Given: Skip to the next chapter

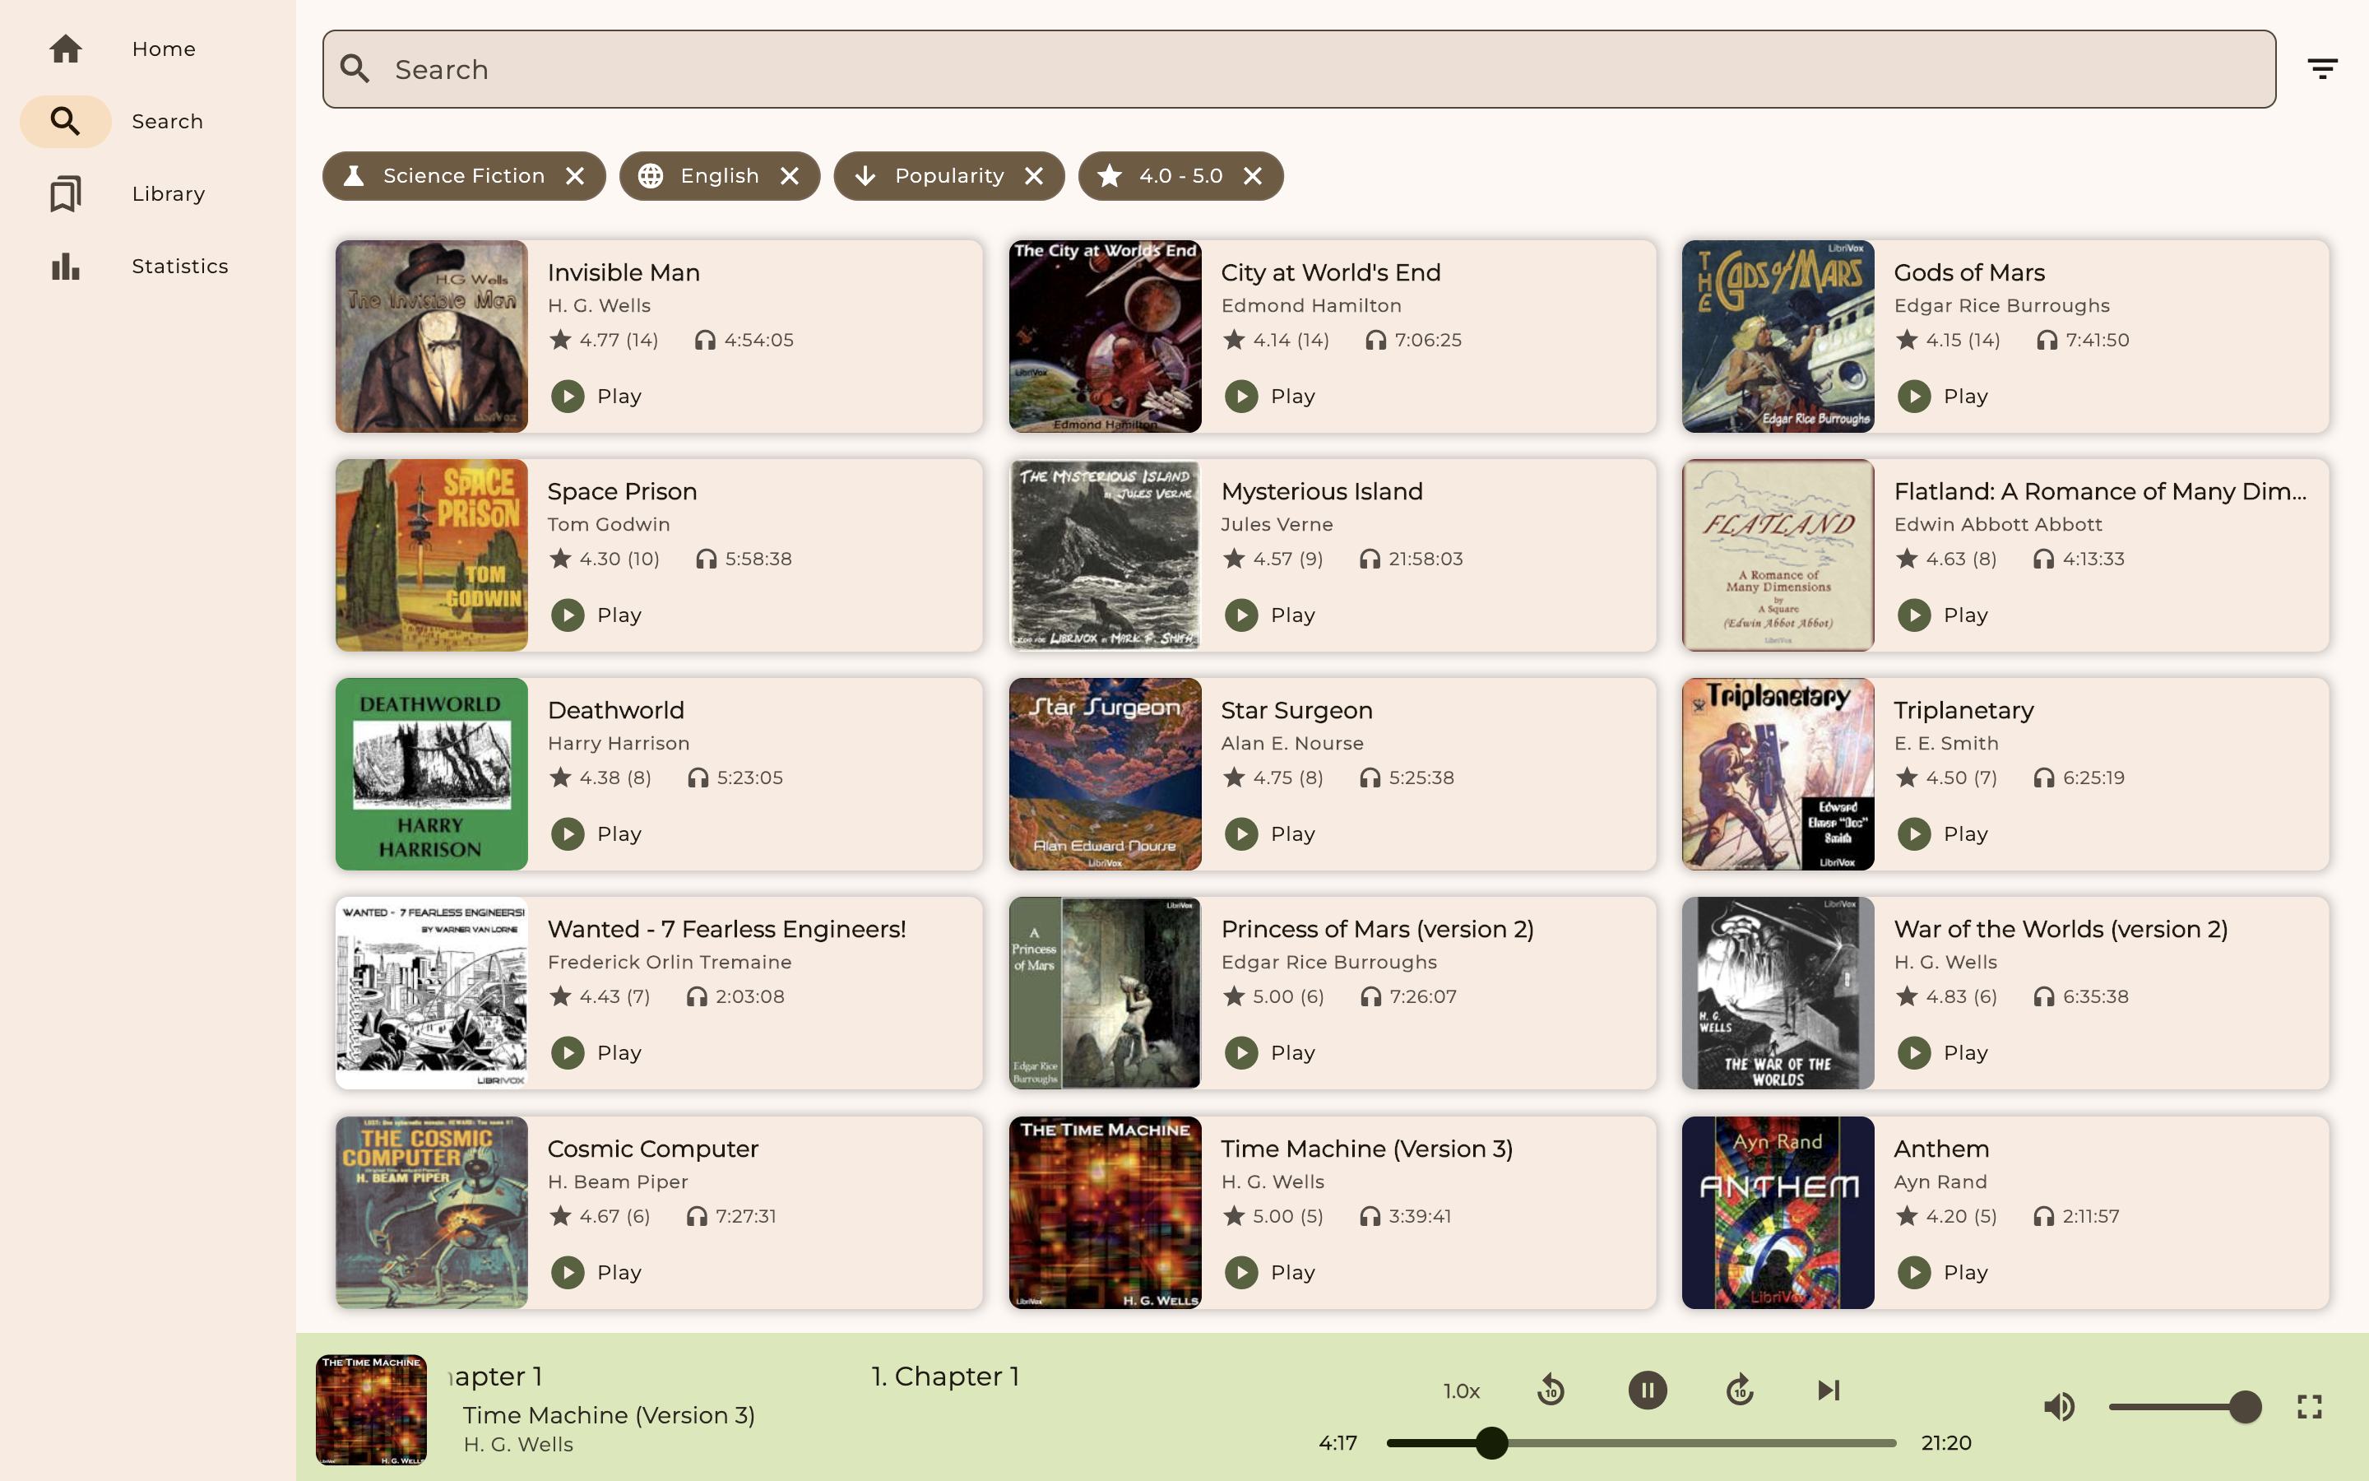Looking at the screenshot, I should coord(1828,1390).
